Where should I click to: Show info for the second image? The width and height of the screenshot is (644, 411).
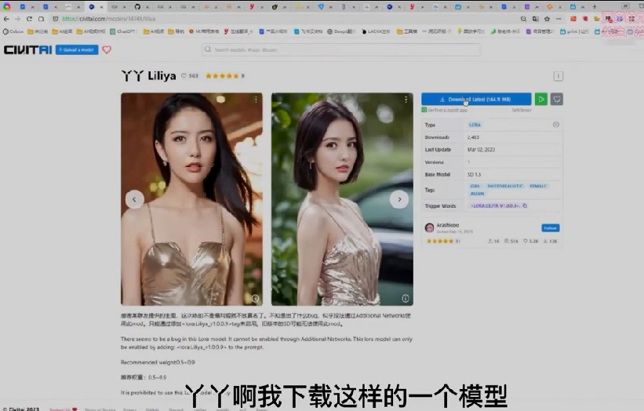coord(406,298)
